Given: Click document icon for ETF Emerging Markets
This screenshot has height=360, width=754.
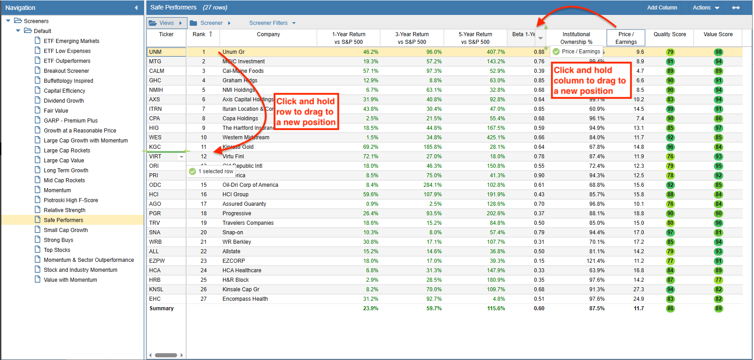Looking at the screenshot, I should [x=38, y=40].
